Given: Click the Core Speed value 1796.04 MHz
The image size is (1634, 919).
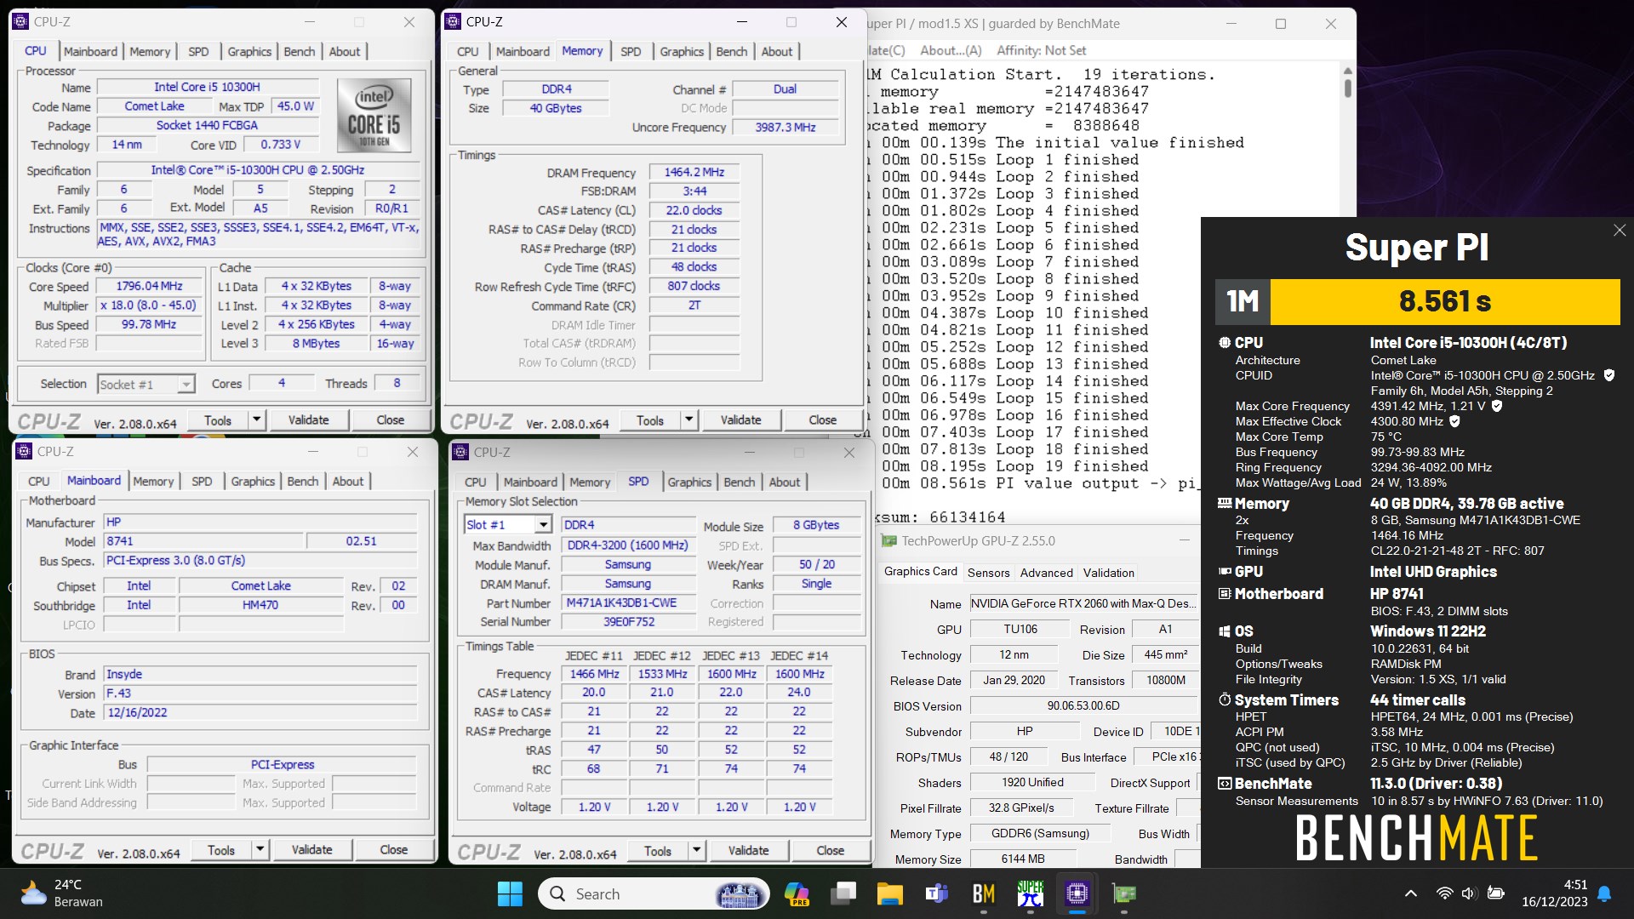Looking at the screenshot, I should coord(150,286).
